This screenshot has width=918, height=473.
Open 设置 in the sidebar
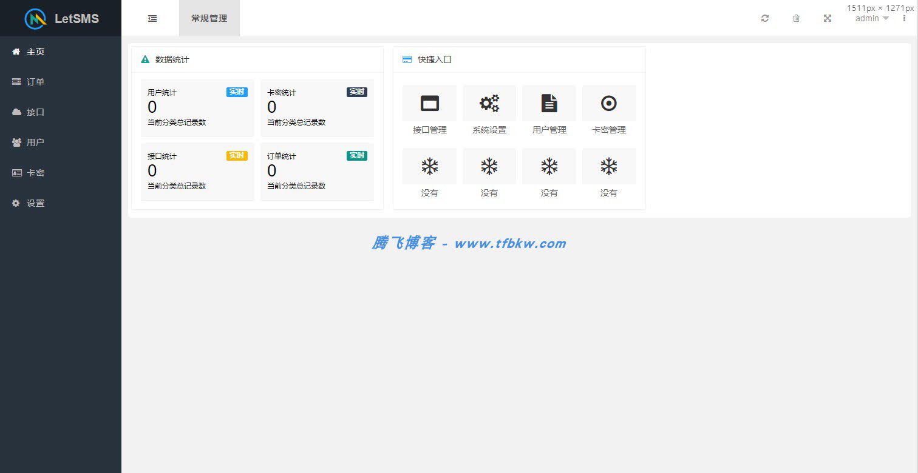click(x=61, y=203)
